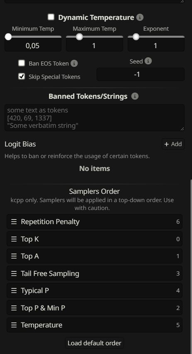Uncheck Skip Special Tokens

coord(22,76)
